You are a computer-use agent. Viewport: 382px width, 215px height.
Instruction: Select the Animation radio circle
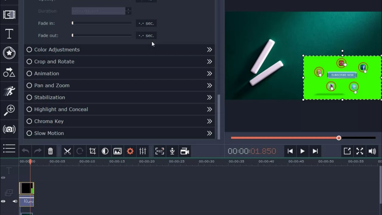(29, 73)
